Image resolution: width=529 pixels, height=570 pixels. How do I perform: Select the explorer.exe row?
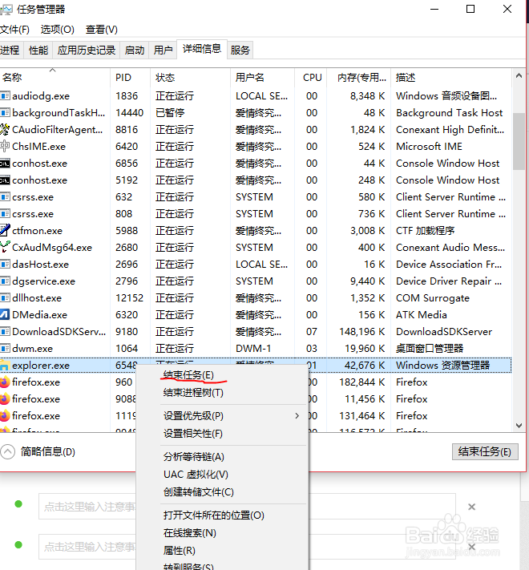point(256,365)
